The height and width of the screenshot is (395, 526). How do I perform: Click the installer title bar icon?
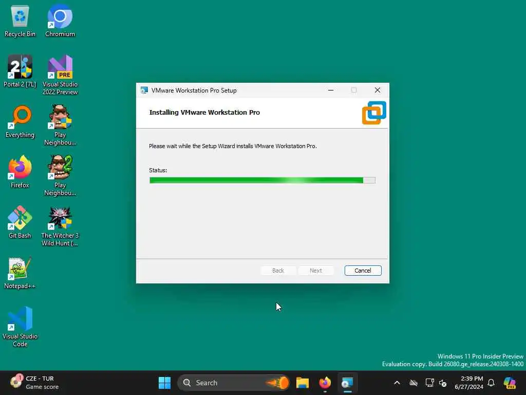point(144,90)
